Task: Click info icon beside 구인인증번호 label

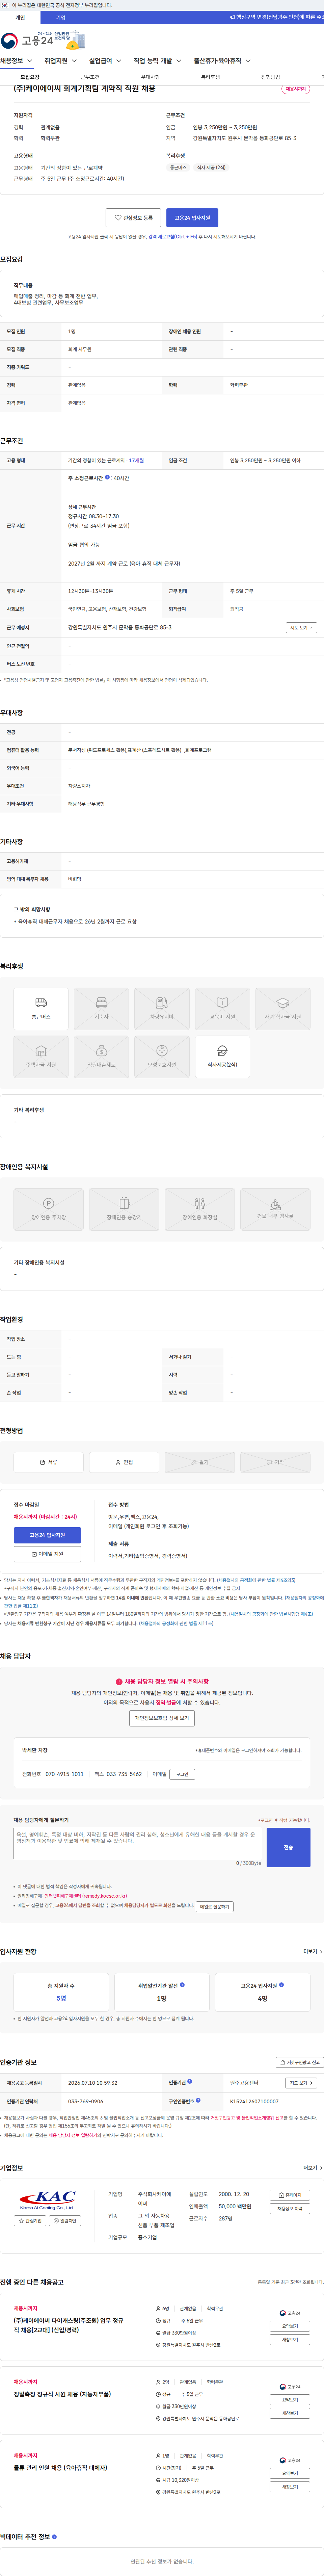Action: 198,2100
